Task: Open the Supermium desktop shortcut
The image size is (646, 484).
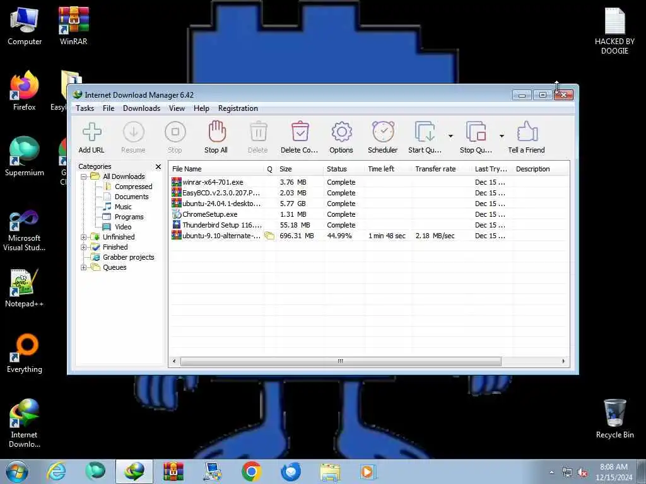Action: click(x=25, y=156)
